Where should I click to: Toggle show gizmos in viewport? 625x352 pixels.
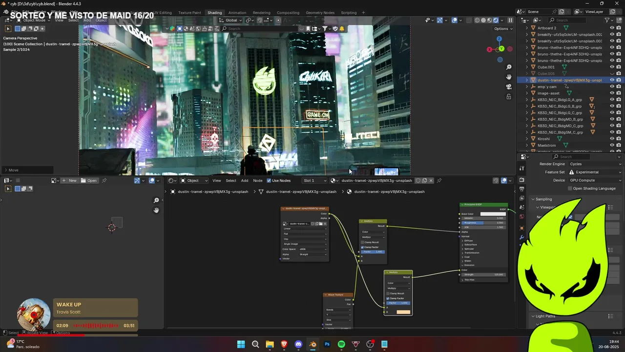[x=439, y=20]
